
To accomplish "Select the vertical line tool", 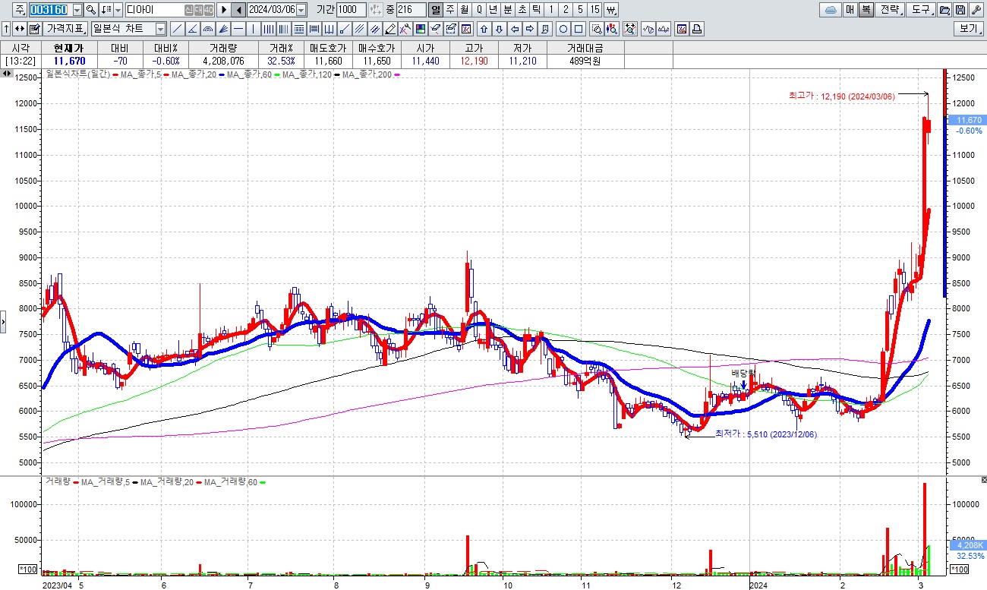I will pyautogui.click(x=253, y=29).
